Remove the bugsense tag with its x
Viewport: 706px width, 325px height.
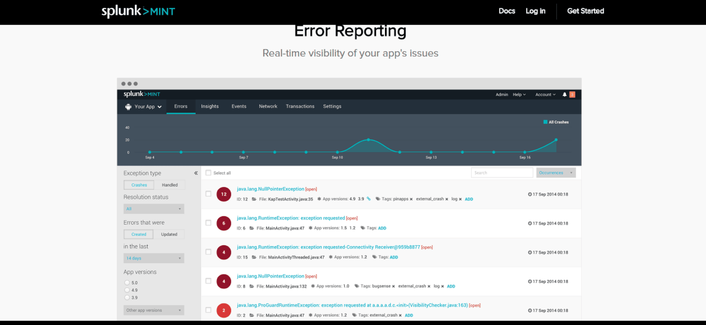(x=393, y=287)
